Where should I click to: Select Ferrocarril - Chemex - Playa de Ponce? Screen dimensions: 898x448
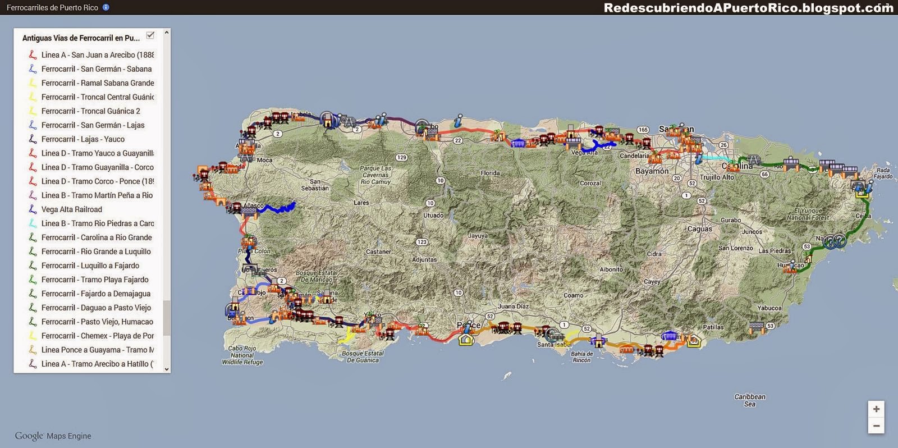(97, 336)
